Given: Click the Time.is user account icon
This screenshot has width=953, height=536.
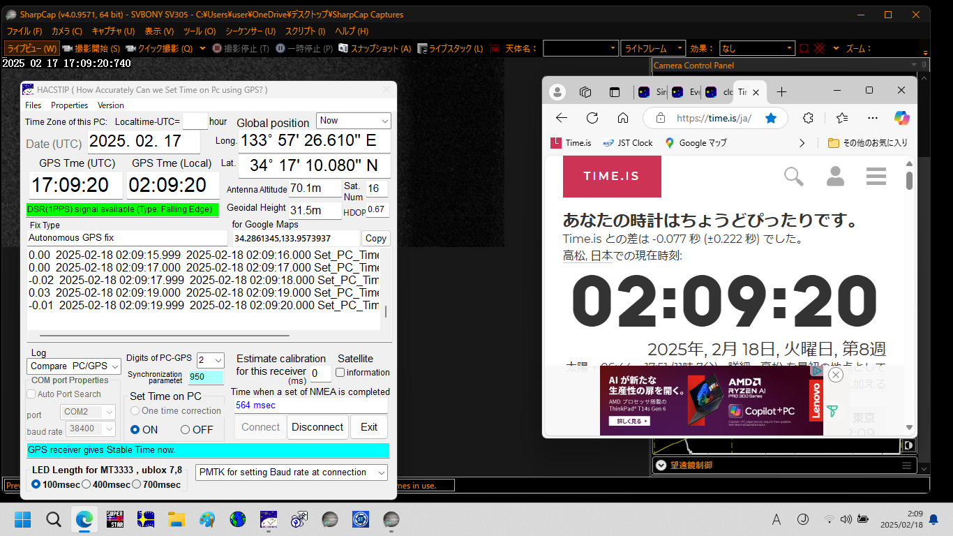Looking at the screenshot, I should coord(835,176).
